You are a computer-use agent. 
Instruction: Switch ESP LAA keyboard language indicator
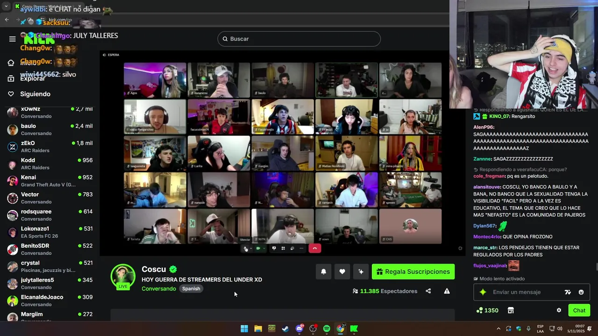click(x=540, y=329)
